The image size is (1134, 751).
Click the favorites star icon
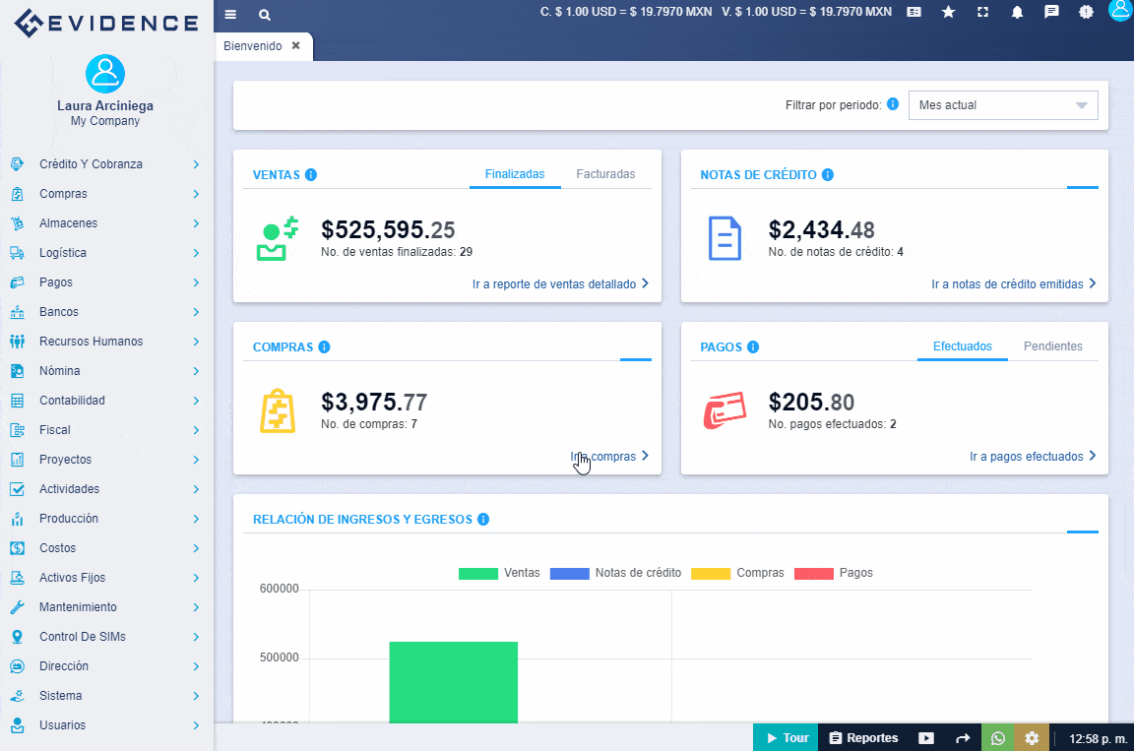(948, 12)
